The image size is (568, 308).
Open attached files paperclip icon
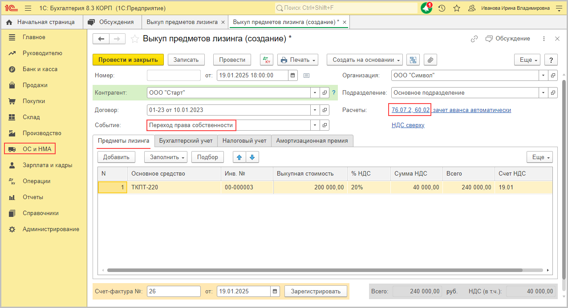[x=430, y=60]
